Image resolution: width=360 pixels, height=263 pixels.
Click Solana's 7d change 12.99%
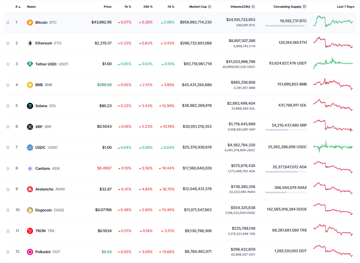(x=167, y=106)
